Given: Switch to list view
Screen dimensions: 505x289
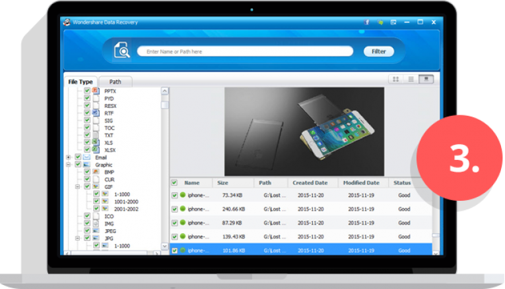Looking at the screenshot, I should tap(411, 79).
